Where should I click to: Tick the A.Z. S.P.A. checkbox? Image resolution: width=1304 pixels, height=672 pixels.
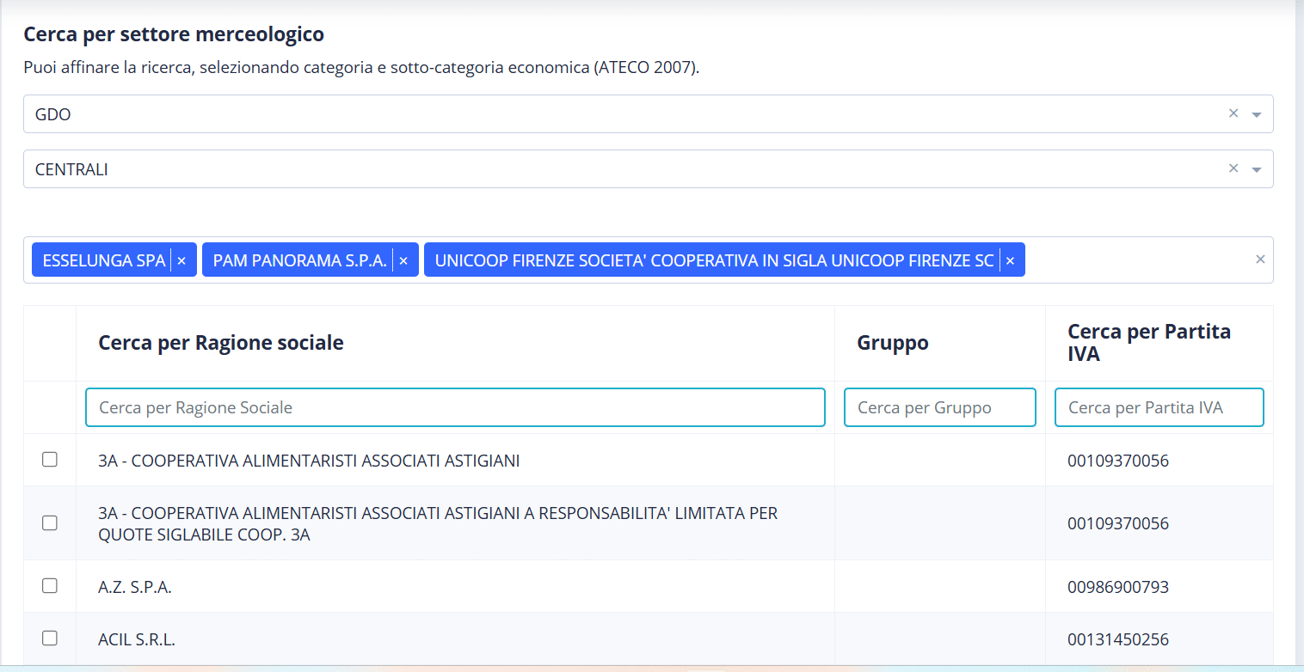[x=50, y=586]
